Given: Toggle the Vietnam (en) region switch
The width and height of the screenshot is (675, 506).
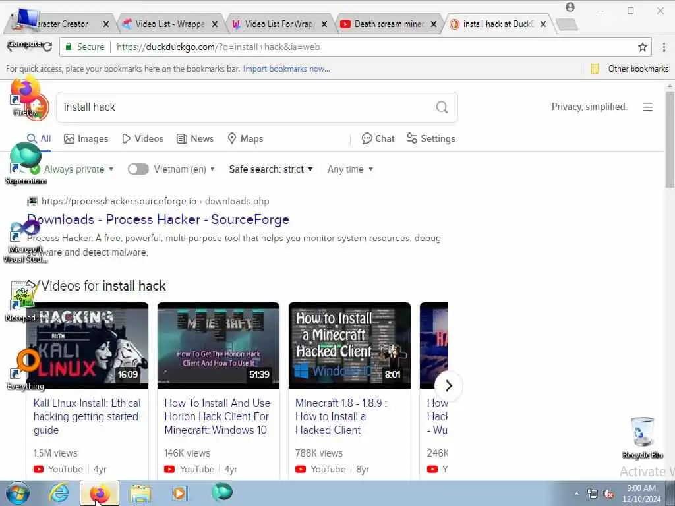Looking at the screenshot, I should point(138,169).
